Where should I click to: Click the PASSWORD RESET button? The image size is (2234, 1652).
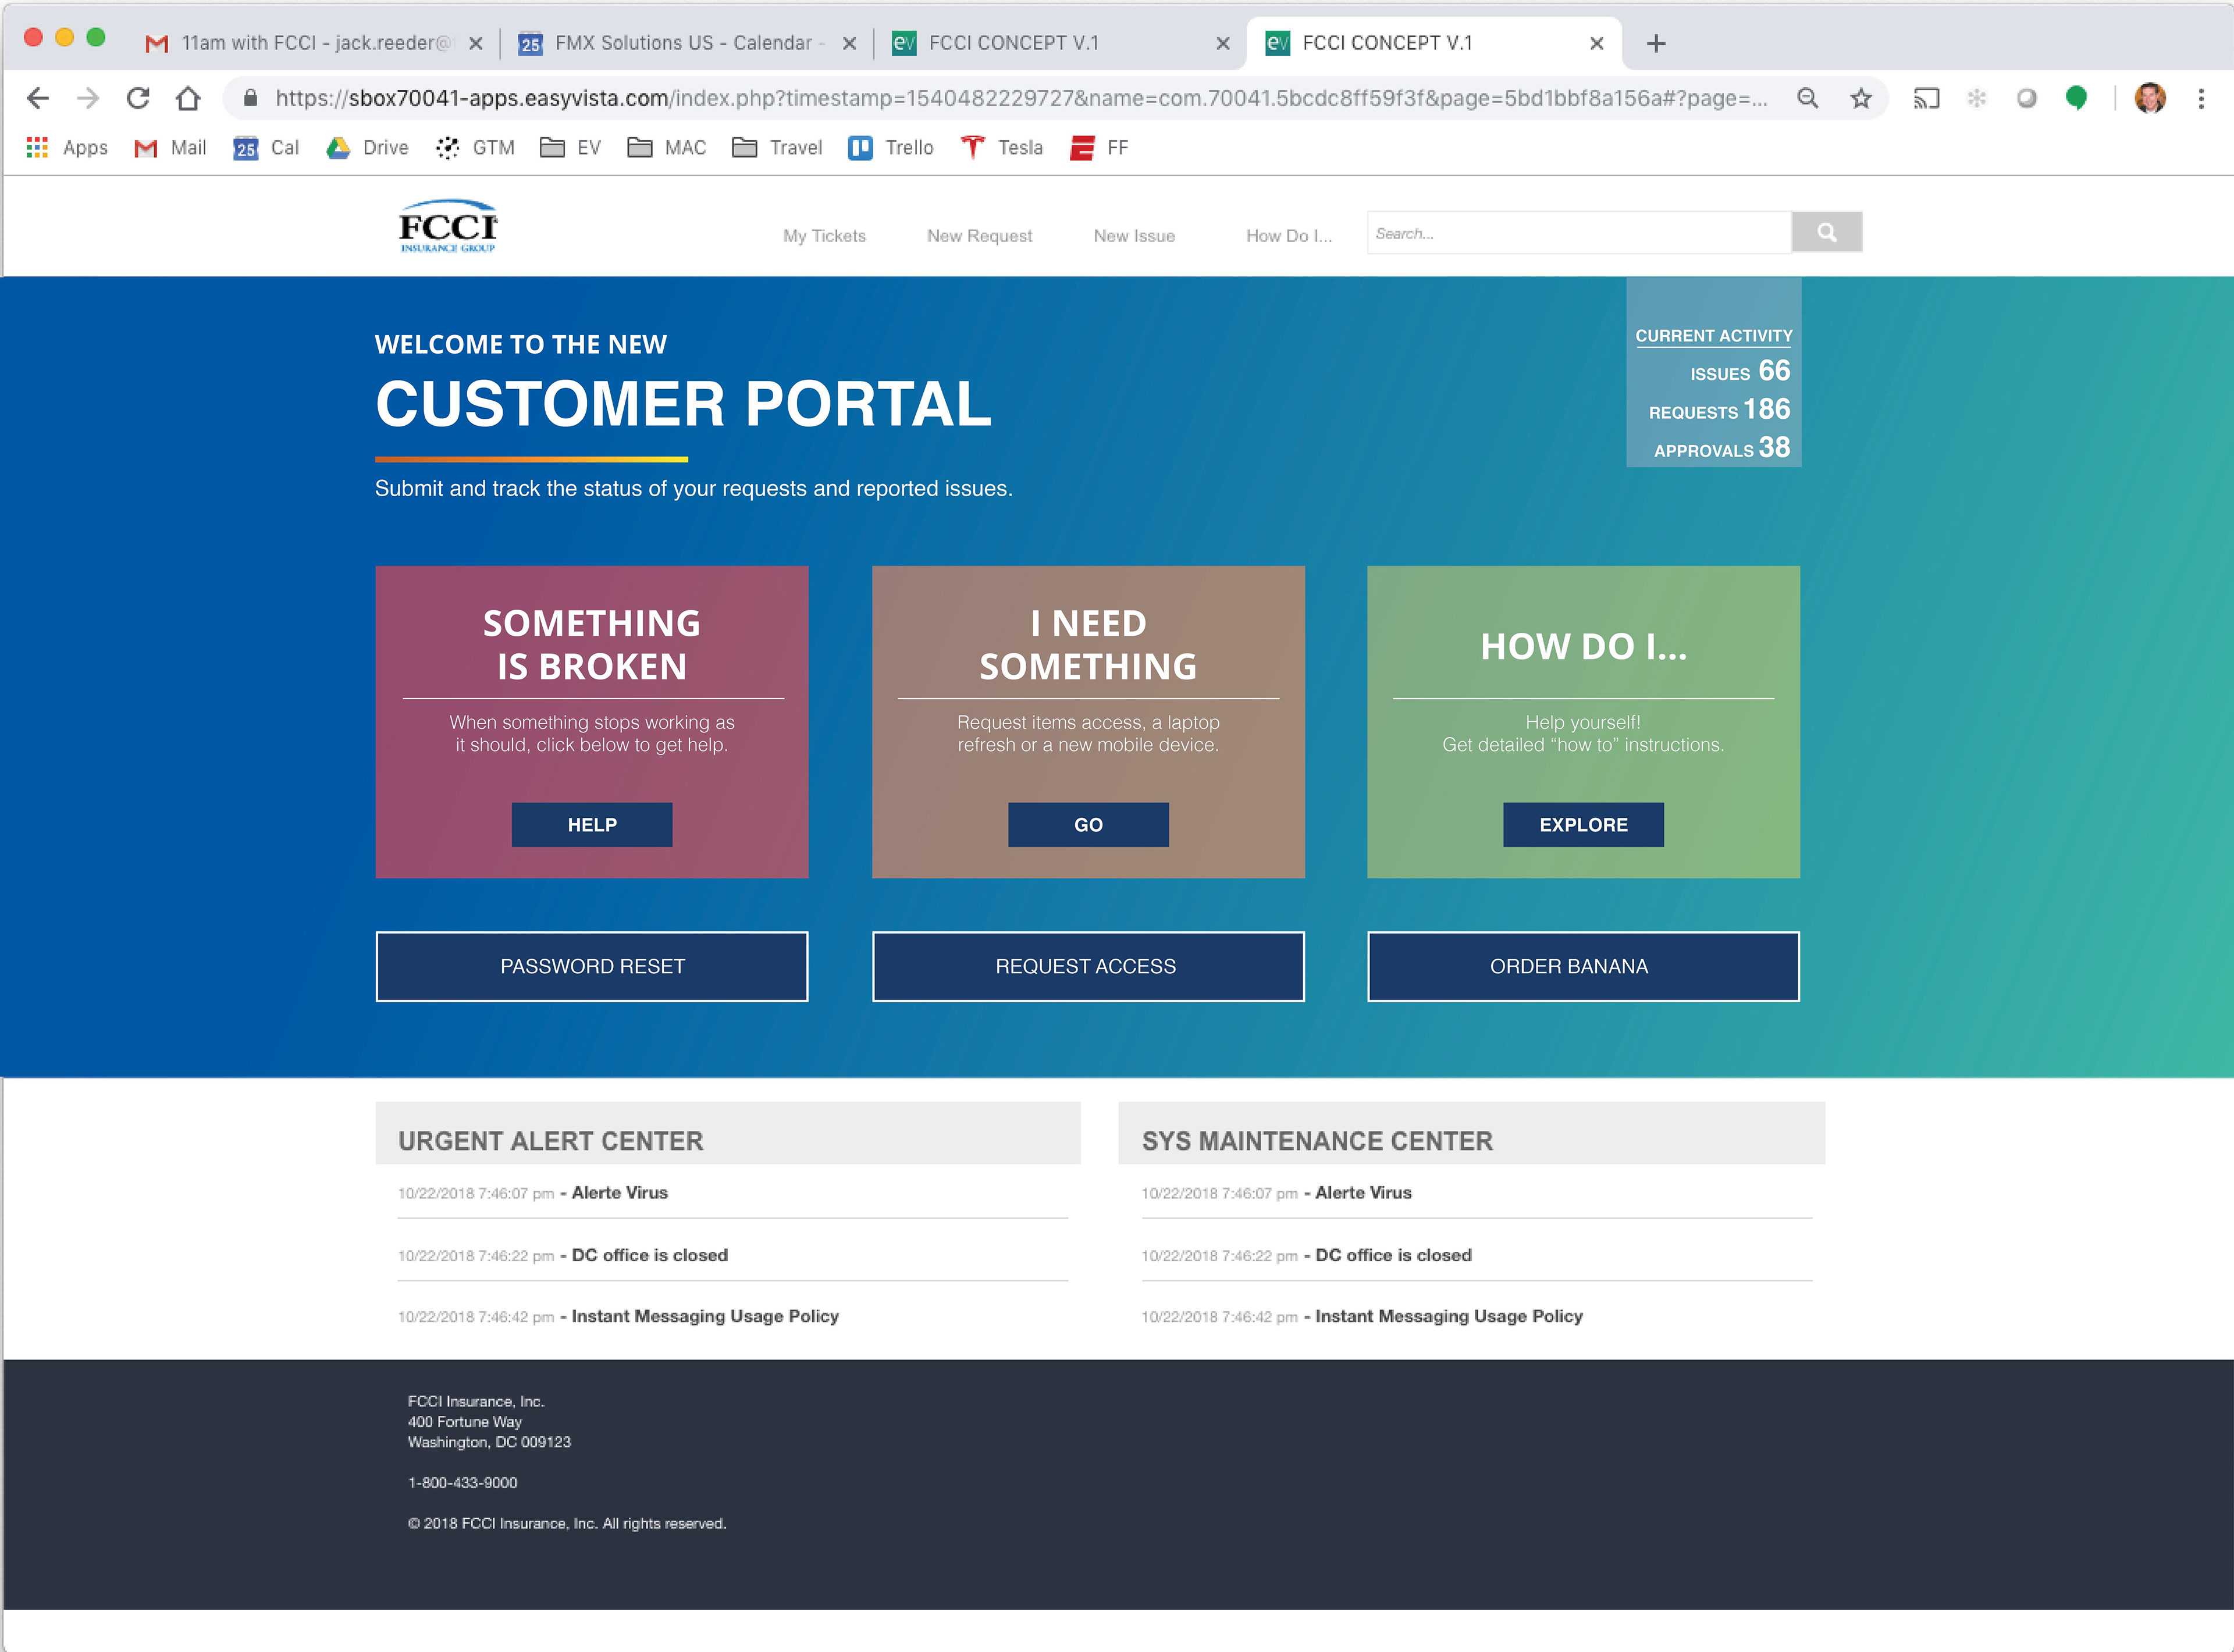[x=592, y=966]
